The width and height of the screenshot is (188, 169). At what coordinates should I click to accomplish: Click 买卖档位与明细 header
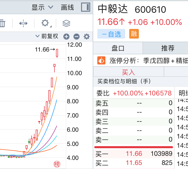[x=124, y=81]
